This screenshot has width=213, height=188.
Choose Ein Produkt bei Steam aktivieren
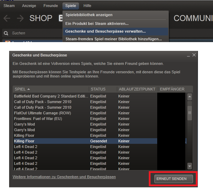point(115,23)
